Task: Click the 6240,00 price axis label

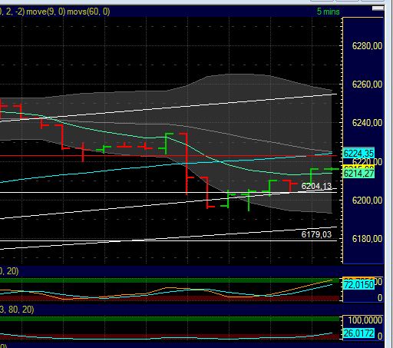Action: [367, 123]
